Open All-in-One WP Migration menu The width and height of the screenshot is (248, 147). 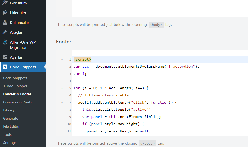pos(23,45)
